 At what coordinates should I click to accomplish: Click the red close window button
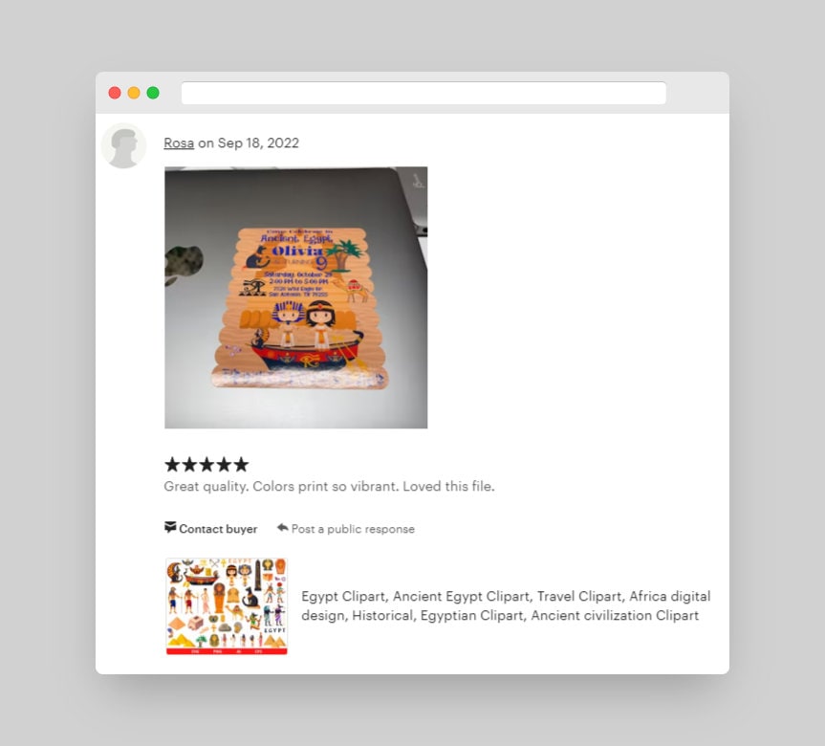coord(115,93)
